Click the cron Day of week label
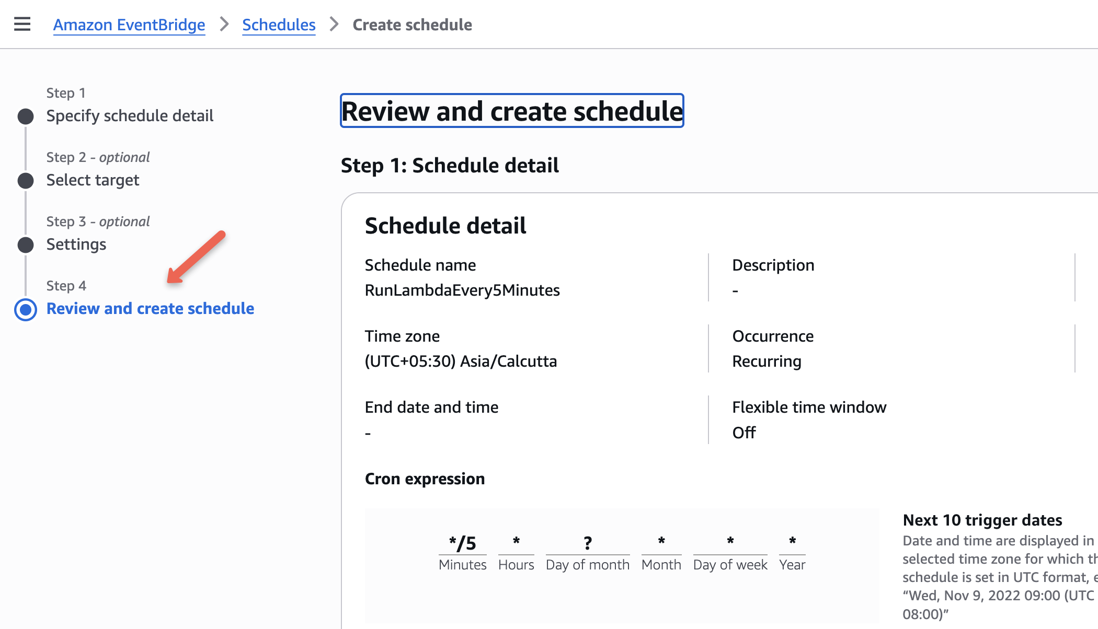Image resolution: width=1098 pixels, height=629 pixels. tap(730, 565)
